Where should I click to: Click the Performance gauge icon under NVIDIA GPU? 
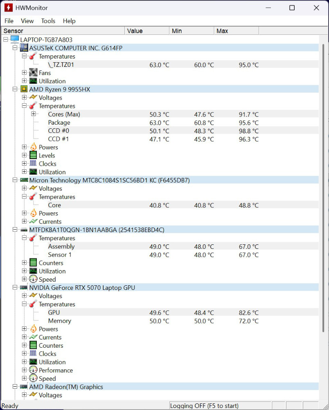click(x=33, y=370)
